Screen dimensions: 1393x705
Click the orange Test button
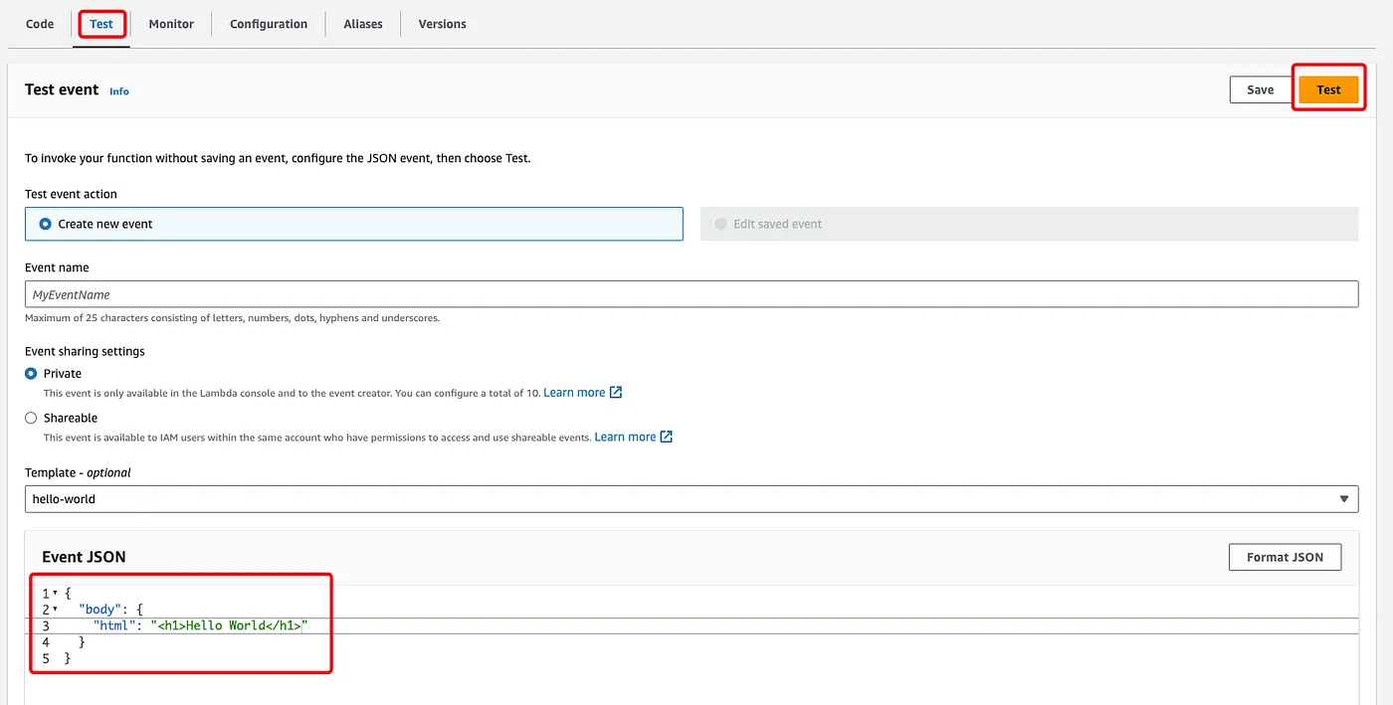tap(1328, 89)
